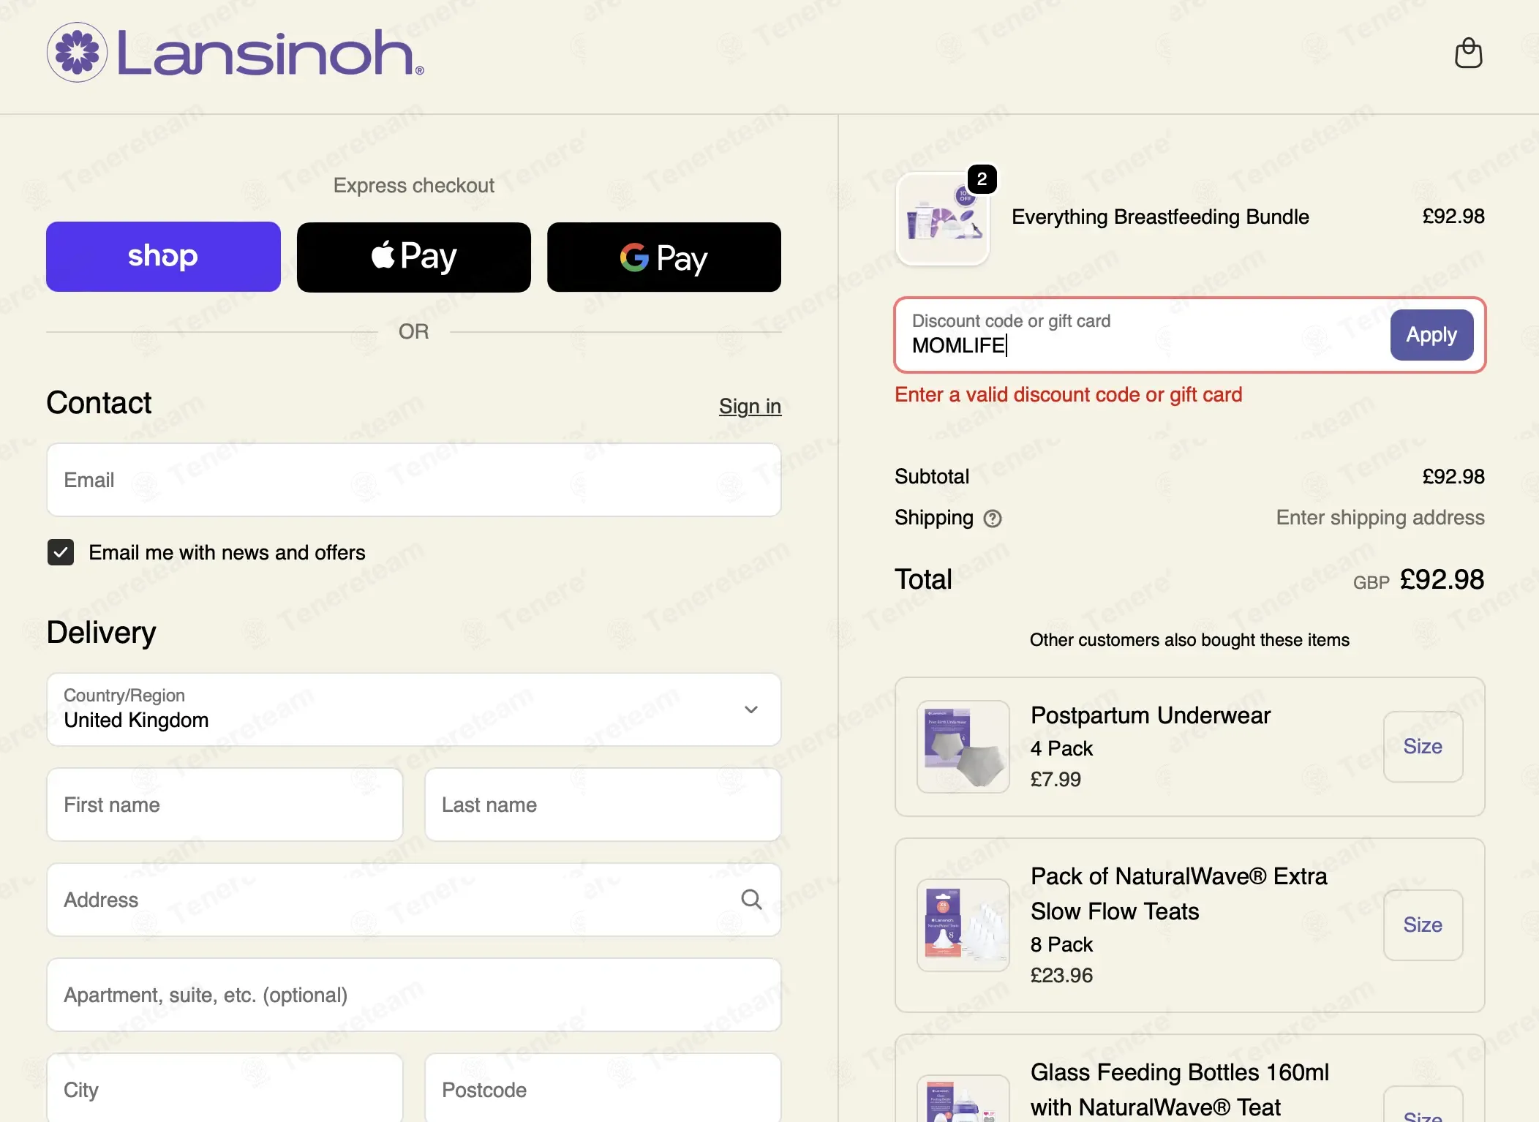The image size is (1539, 1122).
Task: Apply the MOMLIFE discount code
Action: pyautogui.click(x=1431, y=335)
